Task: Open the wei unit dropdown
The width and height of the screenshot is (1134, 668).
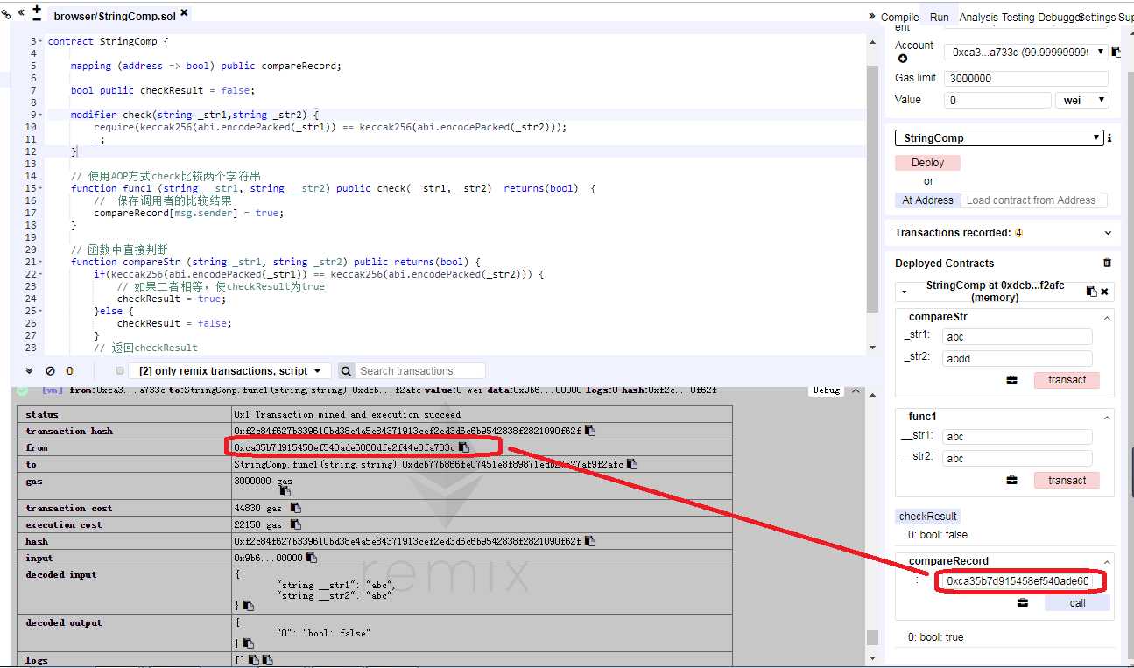Action: point(1082,100)
